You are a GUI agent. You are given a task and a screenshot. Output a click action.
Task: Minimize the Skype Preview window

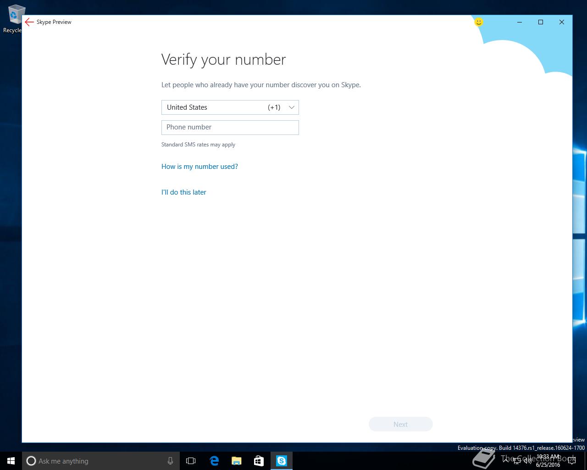click(520, 22)
